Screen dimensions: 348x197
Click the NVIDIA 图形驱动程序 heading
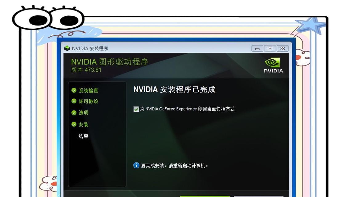tap(110, 62)
